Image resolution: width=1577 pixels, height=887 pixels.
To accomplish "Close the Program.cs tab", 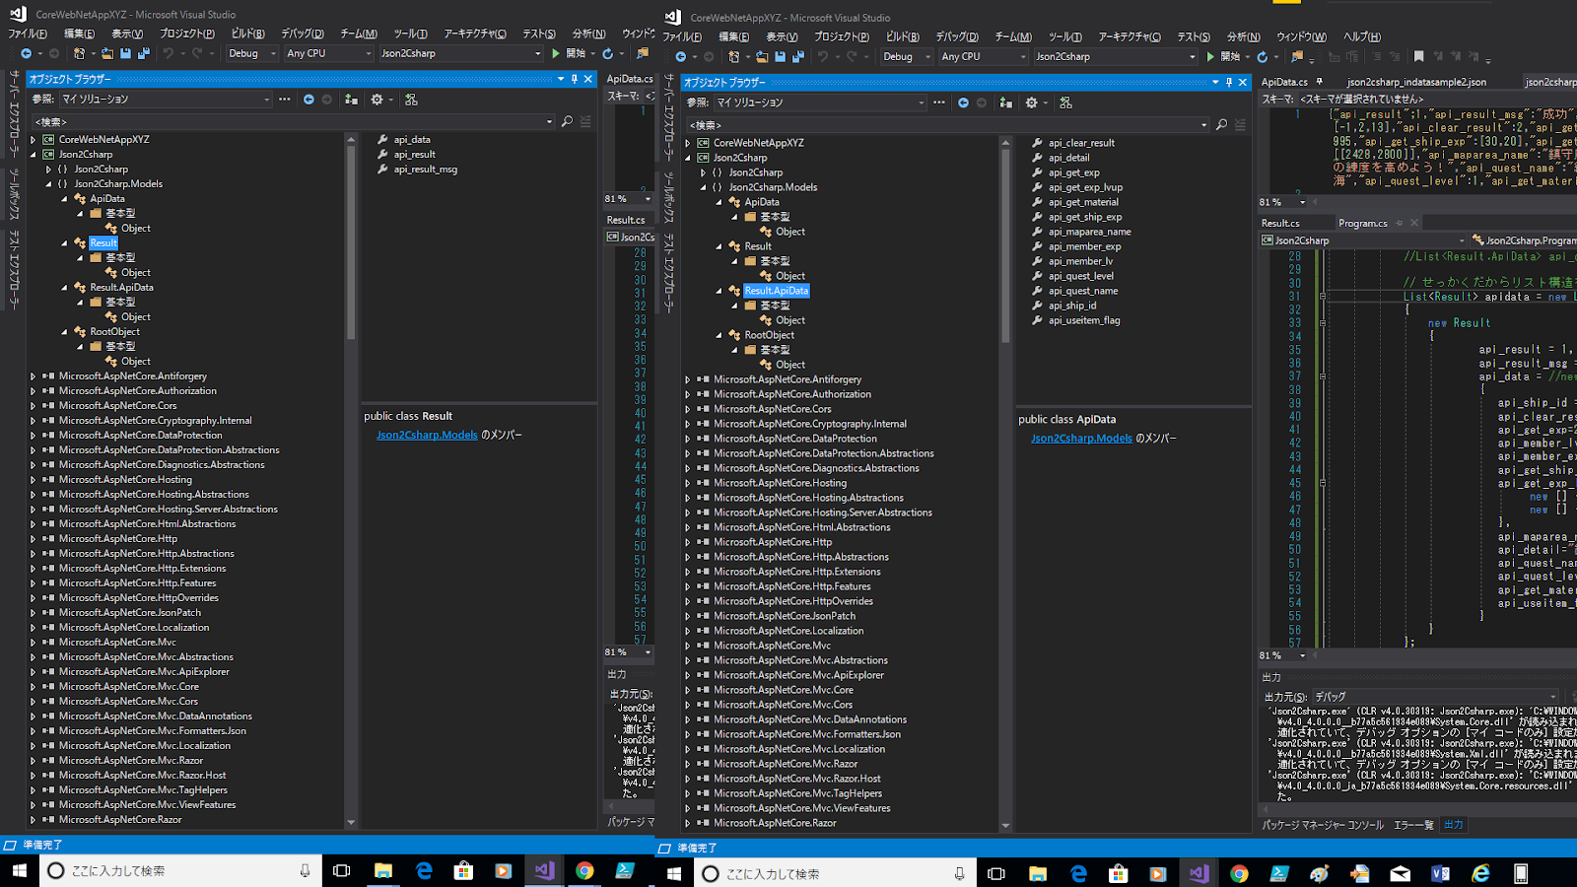I will [1413, 224].
